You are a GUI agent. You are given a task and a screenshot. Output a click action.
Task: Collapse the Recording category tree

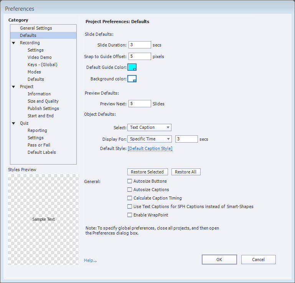point(13,43)
